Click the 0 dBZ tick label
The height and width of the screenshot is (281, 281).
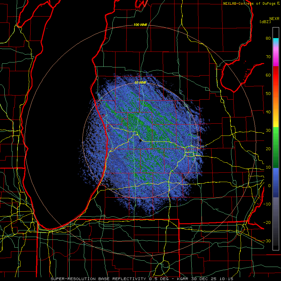[x=269, y=186]
